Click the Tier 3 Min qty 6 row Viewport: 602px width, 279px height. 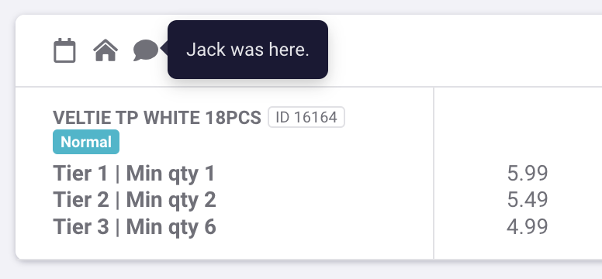[x=134, y=226]
